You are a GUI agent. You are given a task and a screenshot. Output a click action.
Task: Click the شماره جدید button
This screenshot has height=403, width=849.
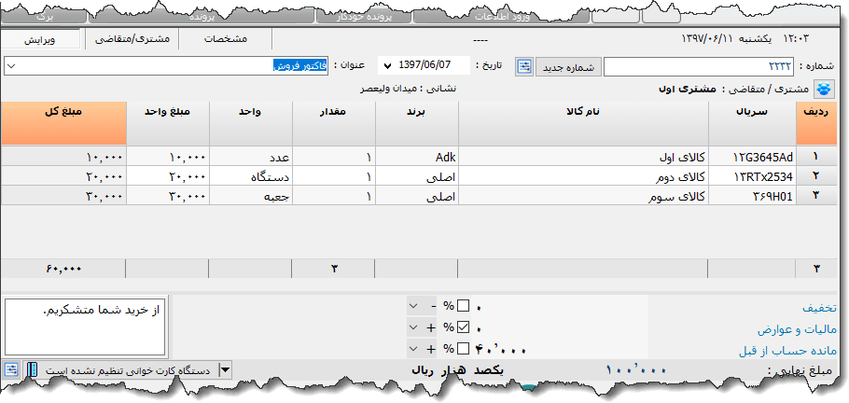(568, 67)
